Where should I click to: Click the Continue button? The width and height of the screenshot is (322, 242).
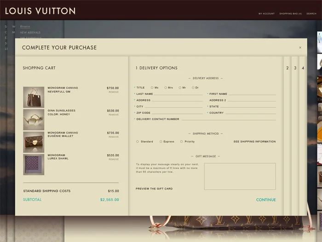266,200
